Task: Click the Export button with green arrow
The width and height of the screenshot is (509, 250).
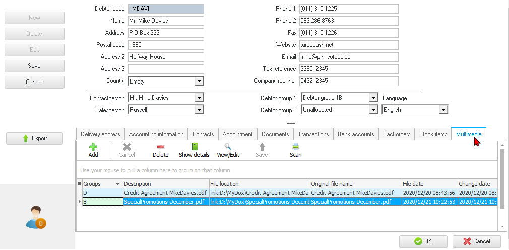Action: click(x=34, y=139)
